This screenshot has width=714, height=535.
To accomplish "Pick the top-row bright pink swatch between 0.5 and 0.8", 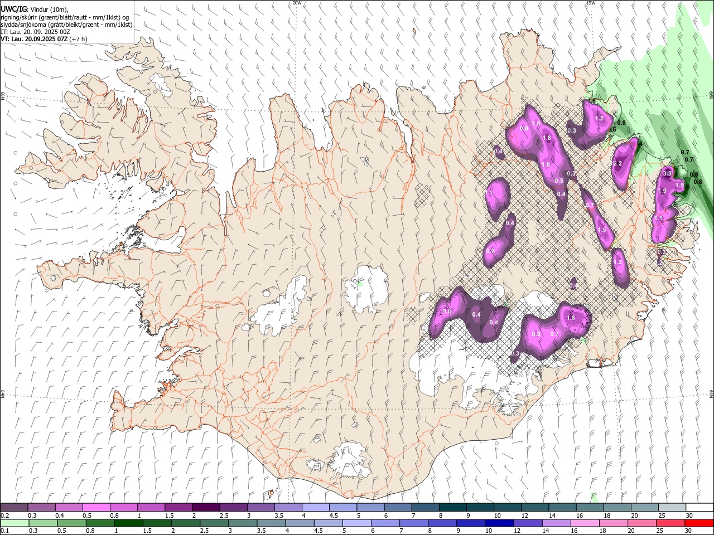I will click(97, 508).
